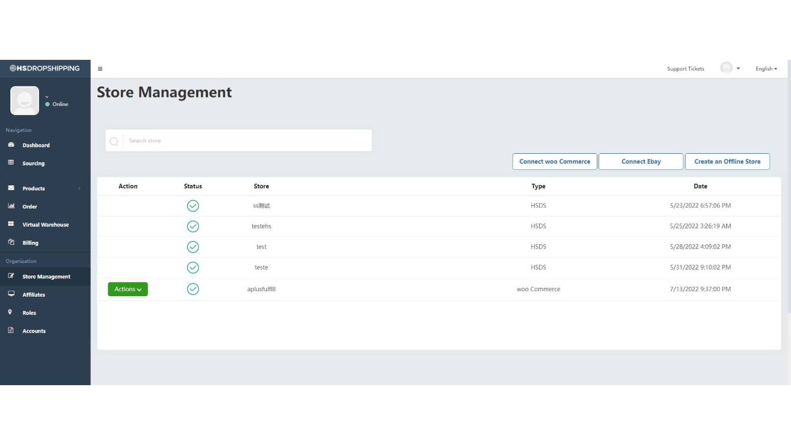Expand sidebar profile chevron above Online

(x=47, y=96)
